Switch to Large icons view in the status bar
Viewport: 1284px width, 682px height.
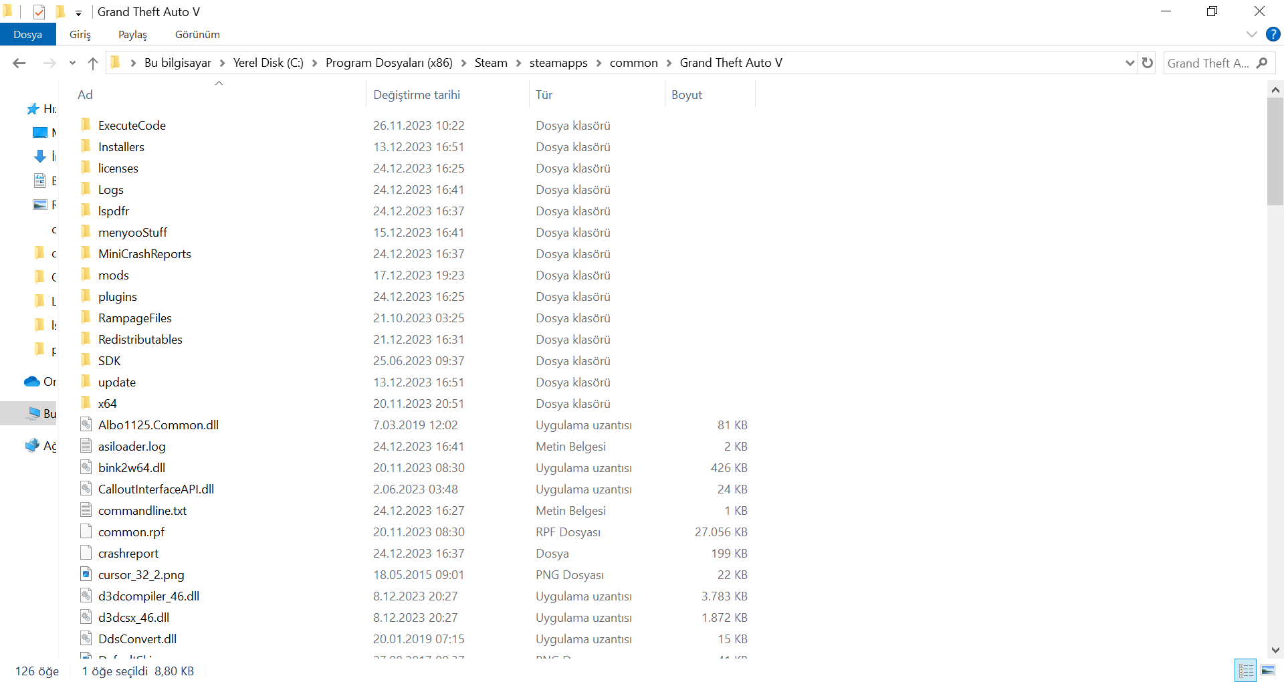[x=1268, y=670]
